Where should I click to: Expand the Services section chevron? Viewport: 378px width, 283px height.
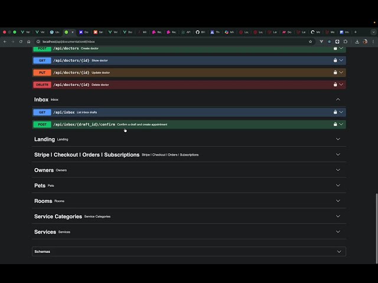[338, 232]
